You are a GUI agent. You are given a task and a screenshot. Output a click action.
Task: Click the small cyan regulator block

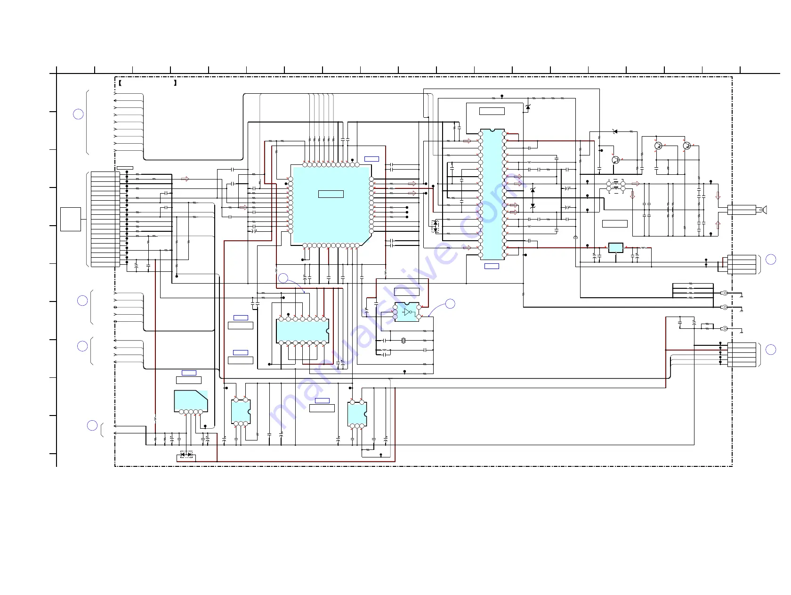615,247
